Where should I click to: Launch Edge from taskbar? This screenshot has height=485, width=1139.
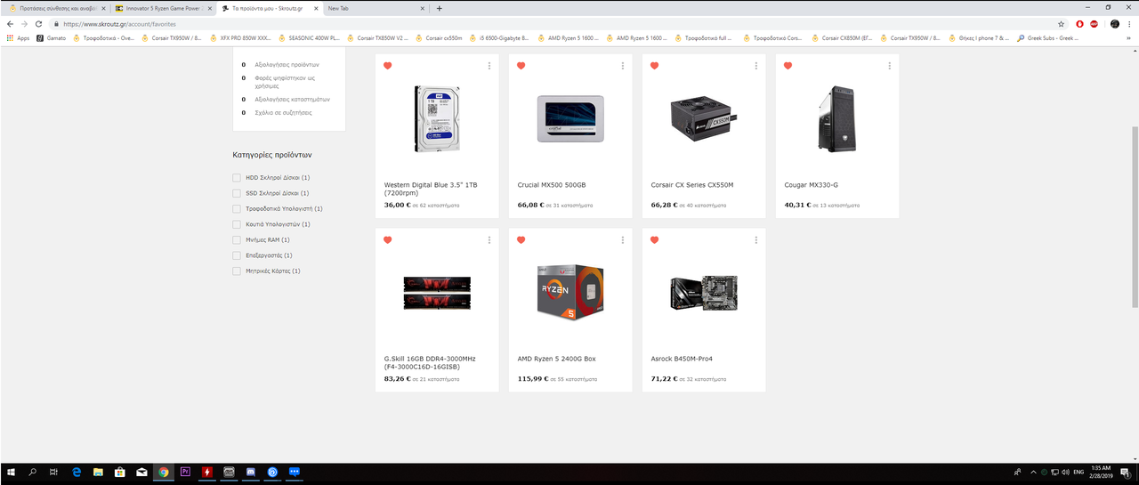[x=77, y=472]
